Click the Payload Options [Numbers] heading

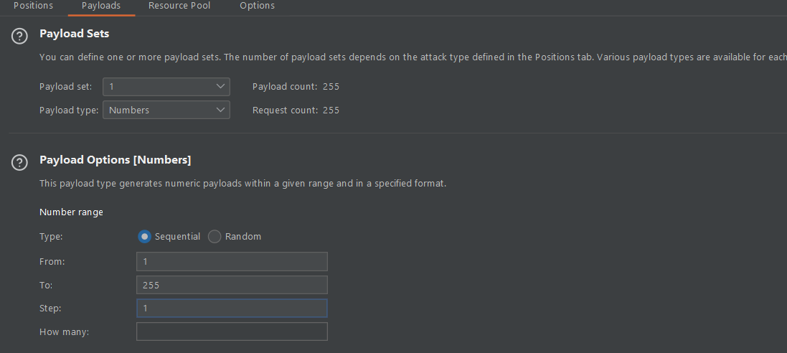tap(115, 159)
